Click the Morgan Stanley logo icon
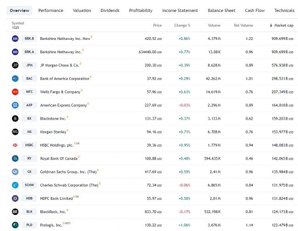 [x=15, y=132]
